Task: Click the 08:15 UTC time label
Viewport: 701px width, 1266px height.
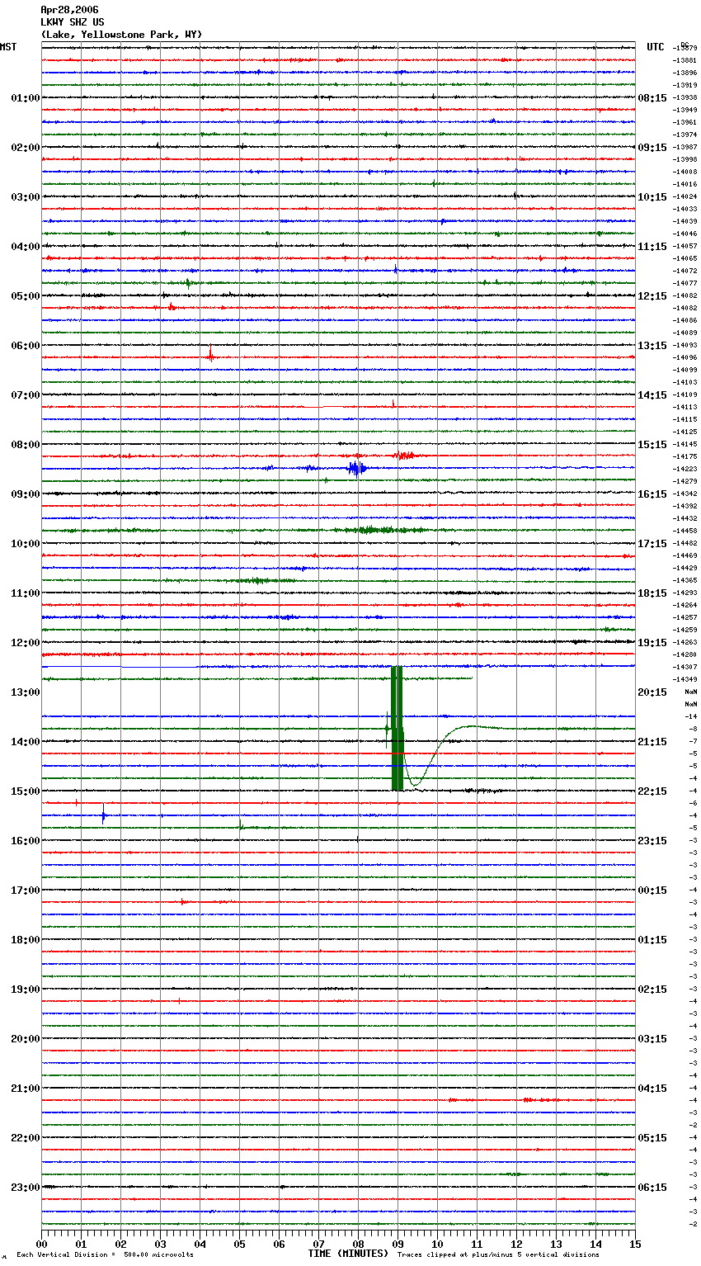Action: point(652,98)
